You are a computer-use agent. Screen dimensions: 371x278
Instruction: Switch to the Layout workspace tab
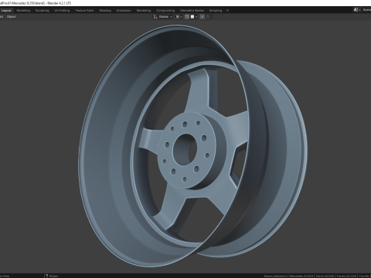[6, 11]
